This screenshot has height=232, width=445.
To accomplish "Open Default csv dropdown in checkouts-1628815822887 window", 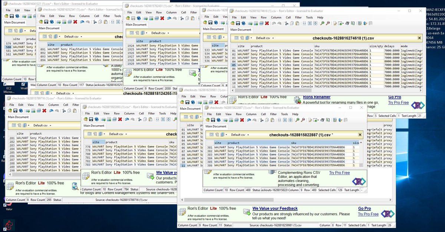I will [240, 135].
